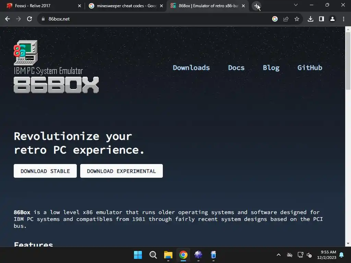This screenshot has width=351, height=263.
Task: Go back to the previous page
Action: [x=8, y=19]
